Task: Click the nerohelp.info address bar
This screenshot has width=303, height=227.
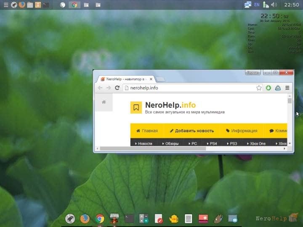Action: (189, 88)
